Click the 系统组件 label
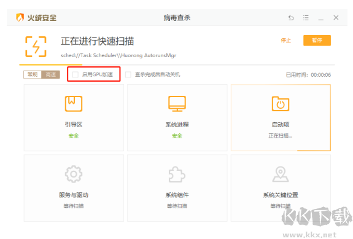Image resolution: width=353 pixels, height=239 pixels. pyautogui.click(x=177, y=195)
